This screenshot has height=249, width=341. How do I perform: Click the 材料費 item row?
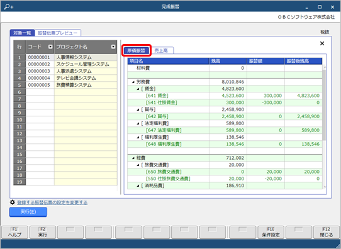point(225,68)
